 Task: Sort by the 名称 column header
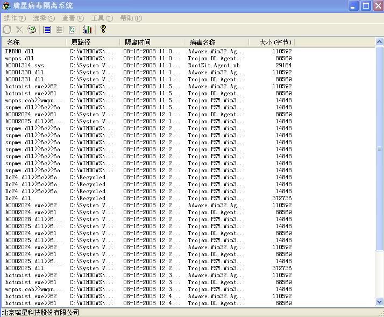click(33, 42)
